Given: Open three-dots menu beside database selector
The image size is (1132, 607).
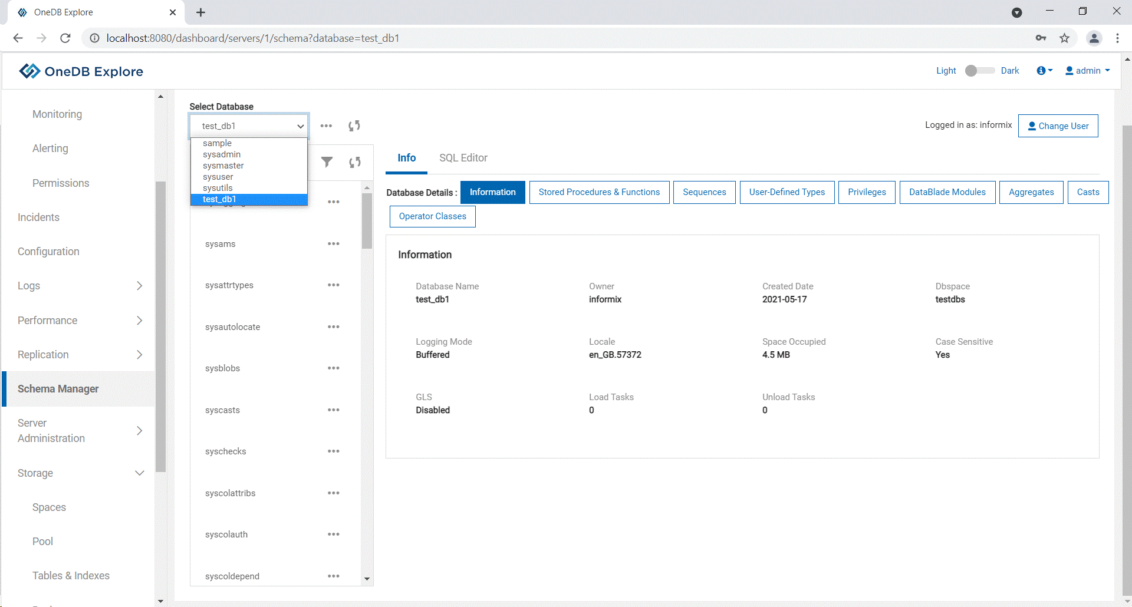Looking at the screenshot, I should pyautogui.click(x=326, y=126).
